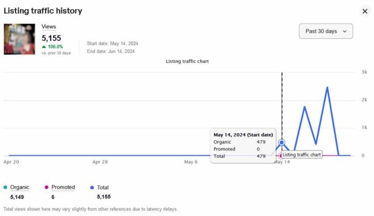
Task: Click the highest peak of the Total line
Action: [x=327, y=87]
